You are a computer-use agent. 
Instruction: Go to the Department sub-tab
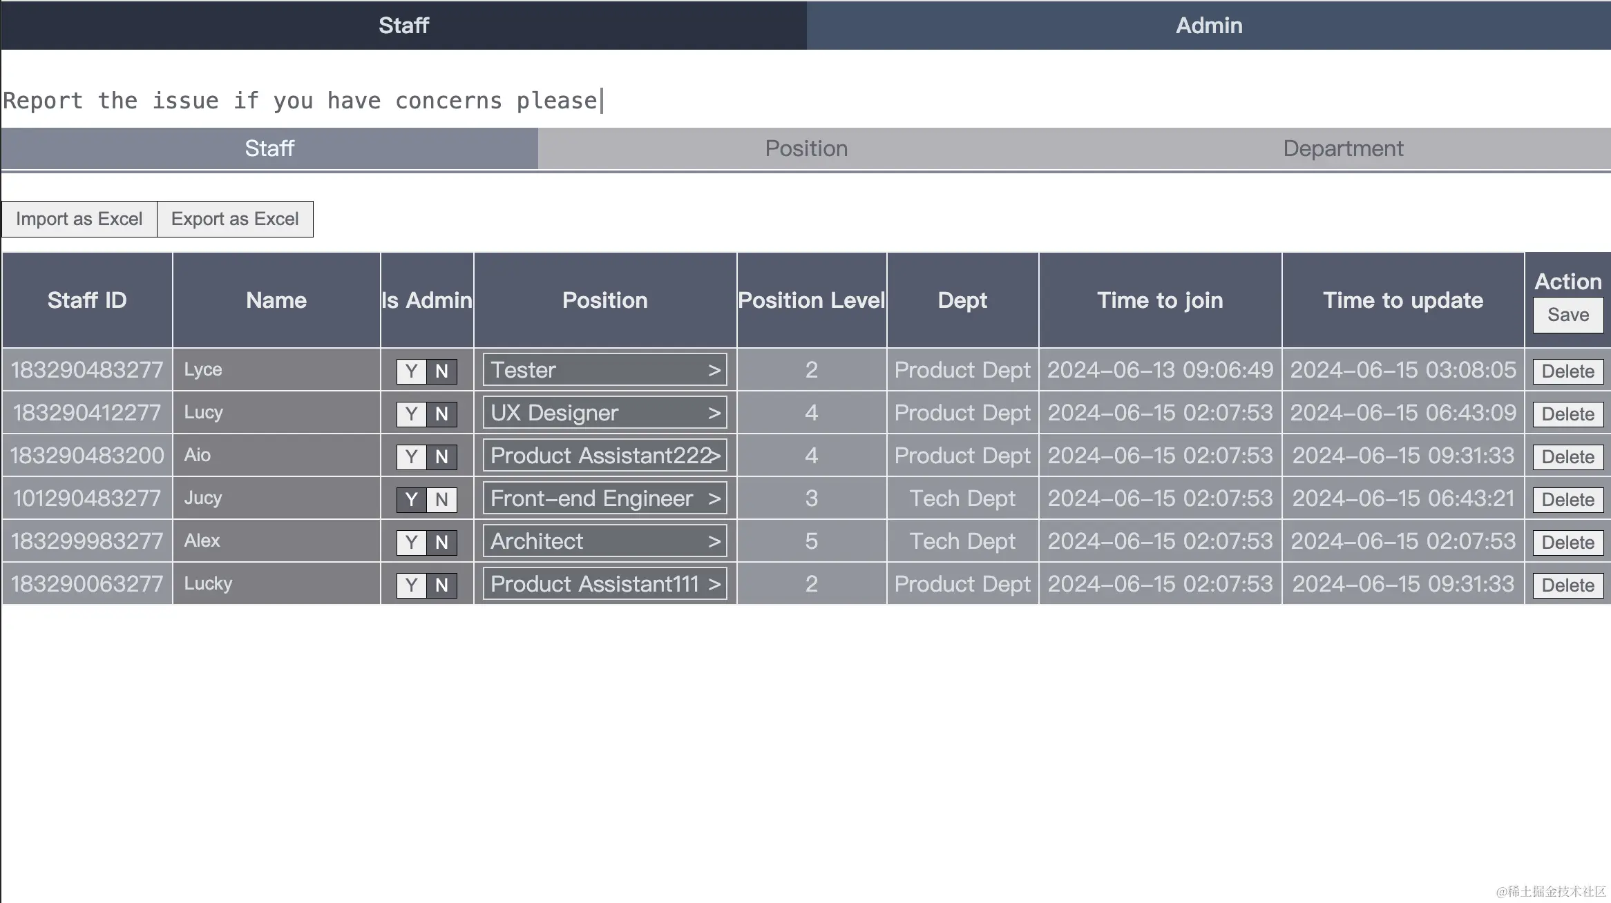(1342, 148)
